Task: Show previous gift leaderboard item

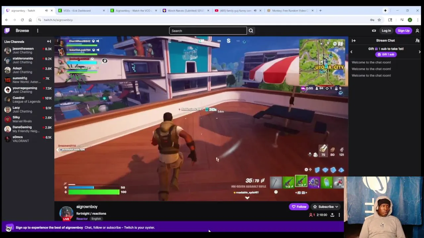Action: pyautogui.click(x=351, y=52)
